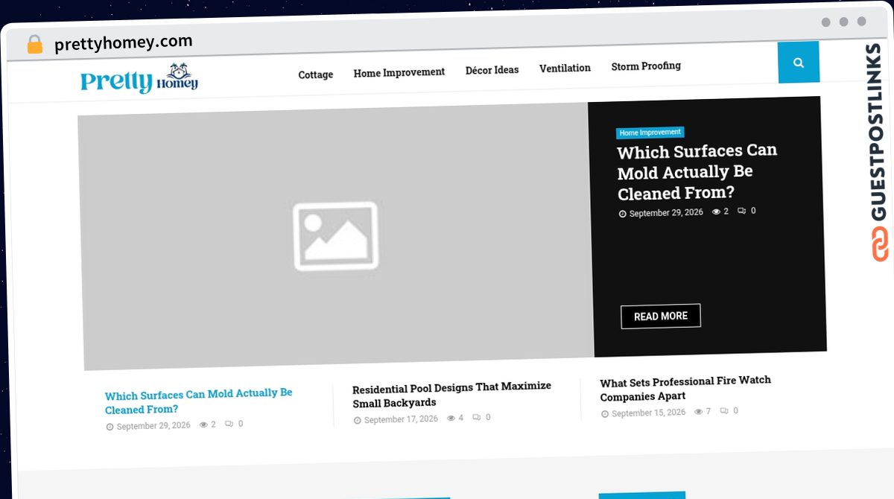
Task: Click the clock icon beside September 17, 2026
Action: coord(358,421)
